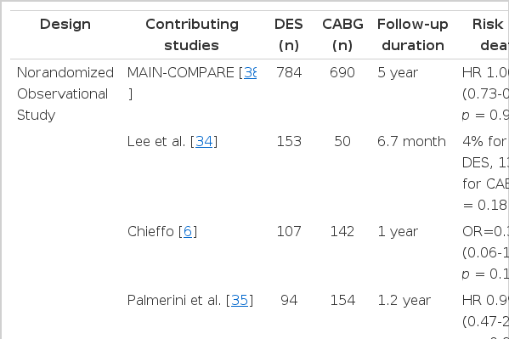Open reference link 35 for Palmerini et al.
The width and height of the screenshot is (509, 339).
click(x=240, y=301)
